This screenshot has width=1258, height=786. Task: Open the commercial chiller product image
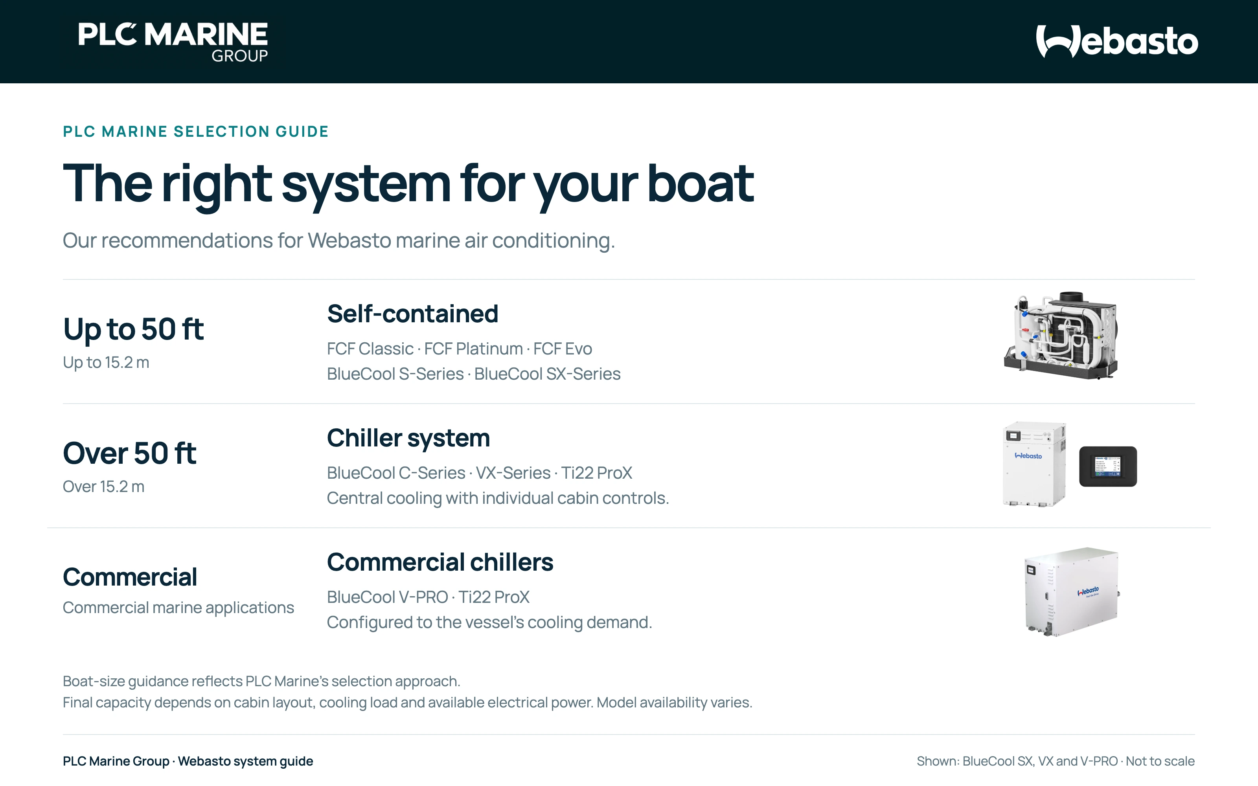1072,591
